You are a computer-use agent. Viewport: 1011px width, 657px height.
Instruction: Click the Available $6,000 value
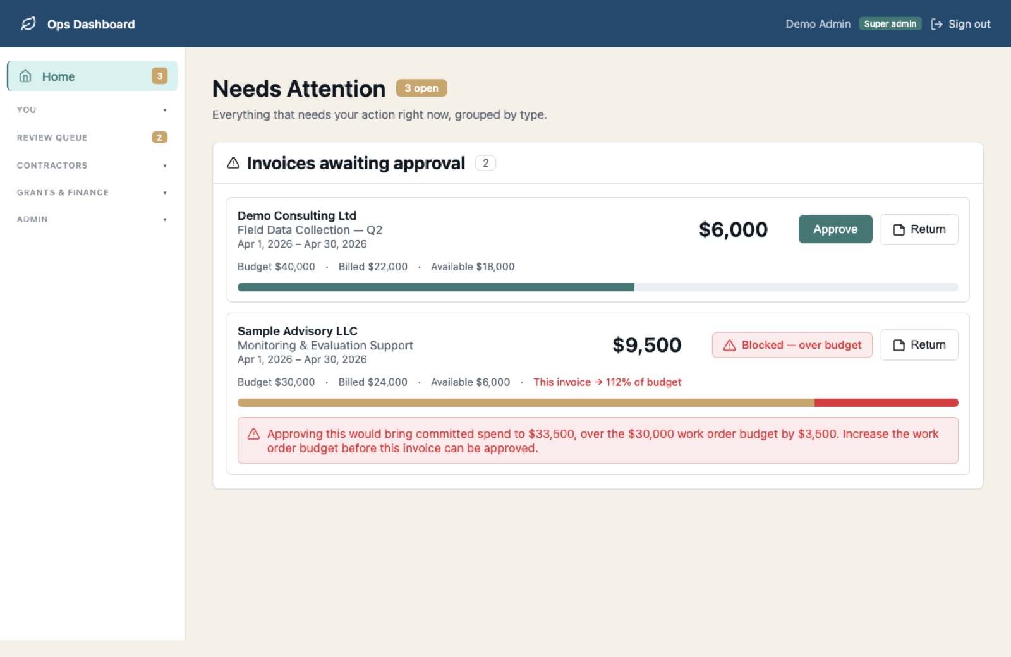click(x=470, y=382)
